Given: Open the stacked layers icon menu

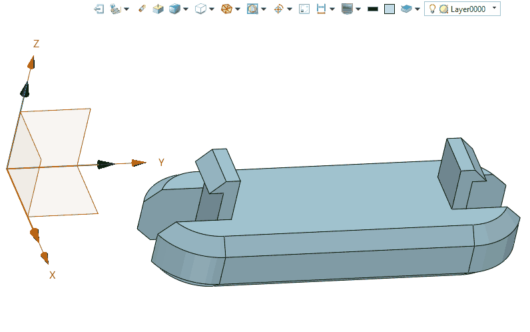Looking at the screenshot, I should [406, 9].
